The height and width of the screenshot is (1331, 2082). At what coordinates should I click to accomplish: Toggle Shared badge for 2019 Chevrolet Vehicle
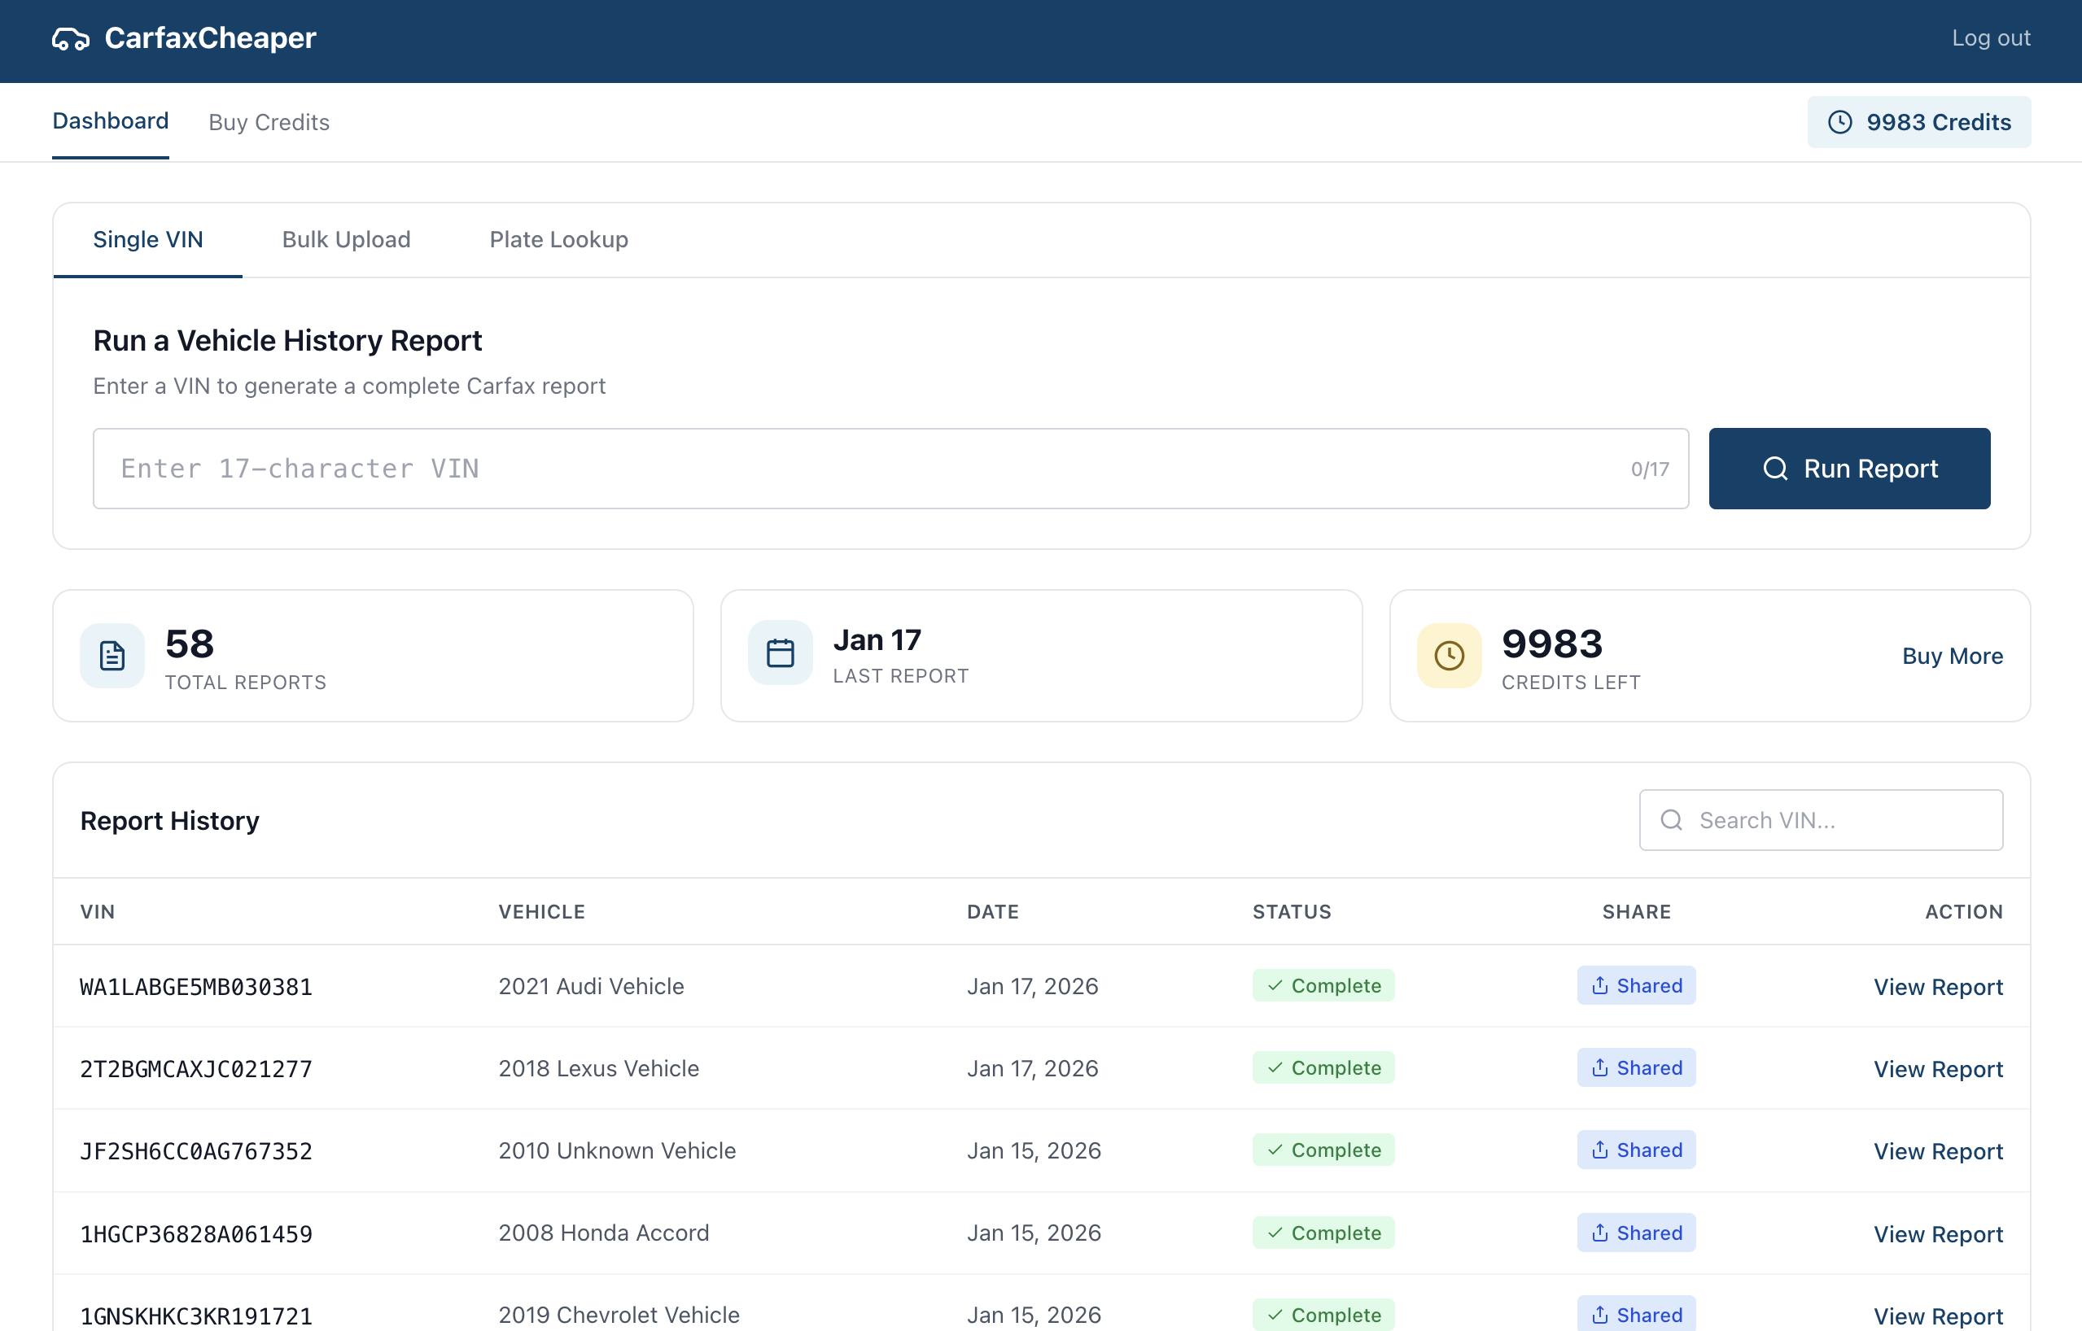(1636, 1314)
